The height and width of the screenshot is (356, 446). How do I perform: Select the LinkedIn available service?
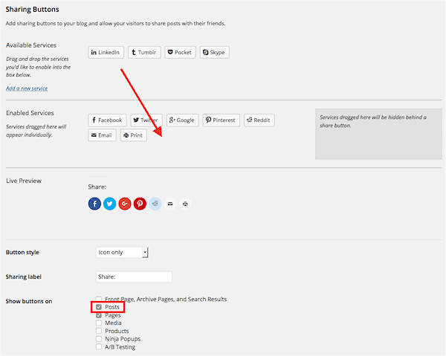106,53
